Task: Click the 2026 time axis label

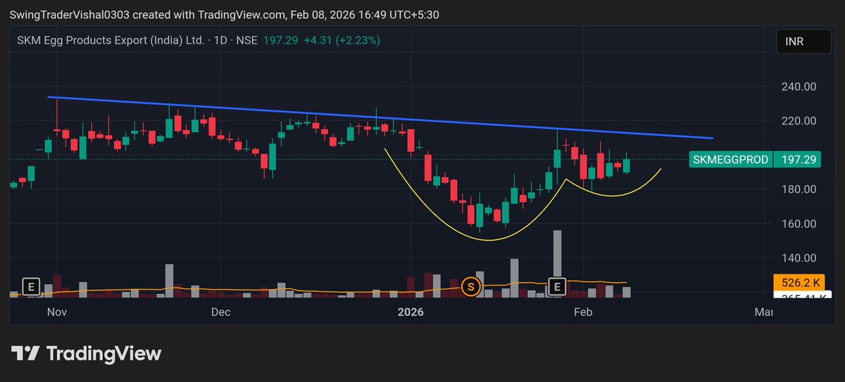Action: (411, 312)
